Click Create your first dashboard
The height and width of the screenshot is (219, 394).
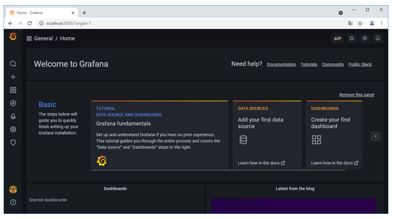331,123
